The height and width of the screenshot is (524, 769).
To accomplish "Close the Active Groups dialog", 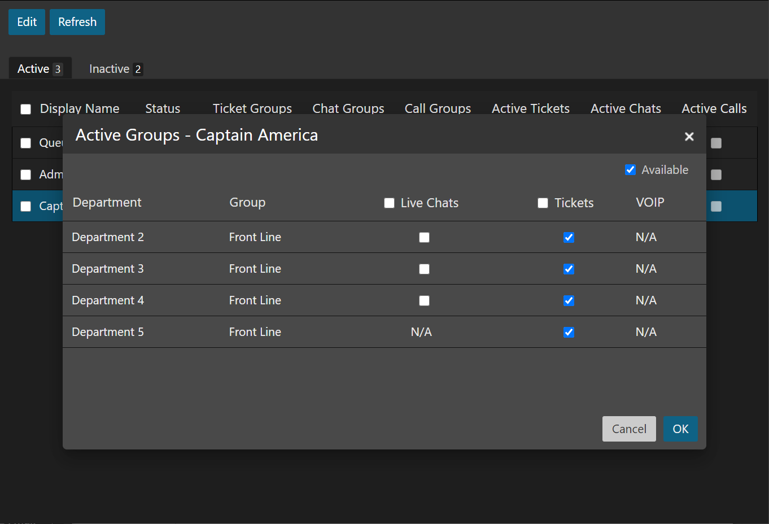I will click(x=689, y=137).
